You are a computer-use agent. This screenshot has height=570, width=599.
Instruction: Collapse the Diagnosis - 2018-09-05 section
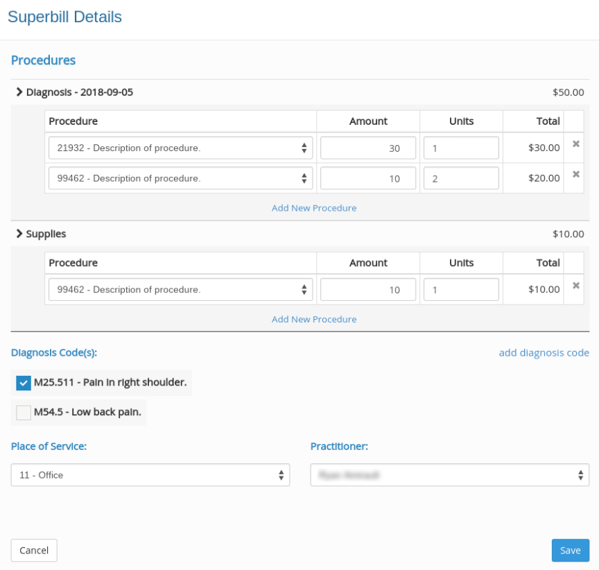point(19,92)
